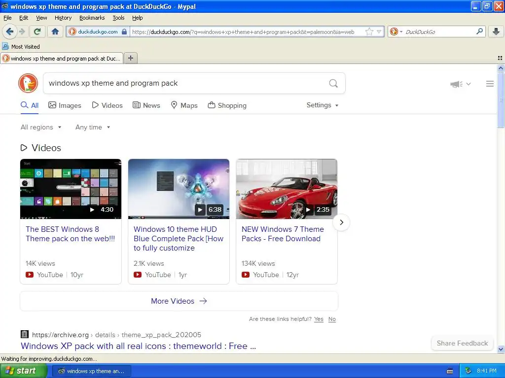Viewport: 505px width, 378px height.
Task: Answer No to links helpful
Action: click(332, 319)
